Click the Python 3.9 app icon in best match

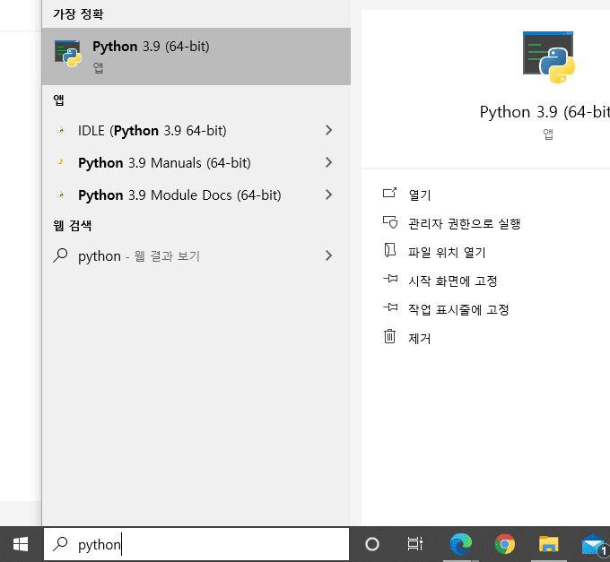pyautogui.click(x=67, y=53)
